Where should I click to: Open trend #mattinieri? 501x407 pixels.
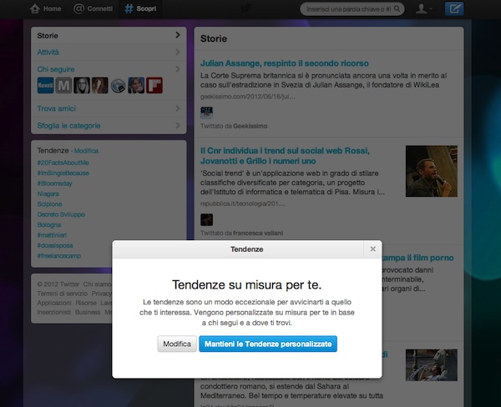pyautogui.click(x=52, y=235)
